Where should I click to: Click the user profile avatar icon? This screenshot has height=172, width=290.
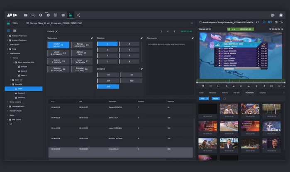click(41, 15)
